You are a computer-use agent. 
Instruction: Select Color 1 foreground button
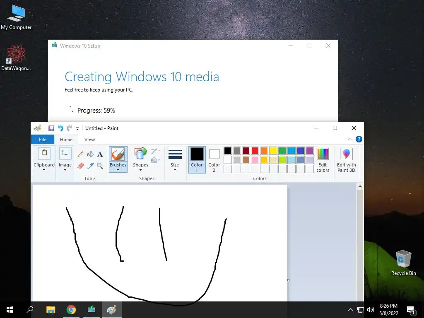click(197, 160)
